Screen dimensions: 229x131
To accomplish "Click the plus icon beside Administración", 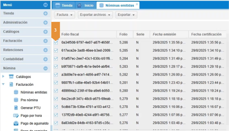I will pos(45,23).
